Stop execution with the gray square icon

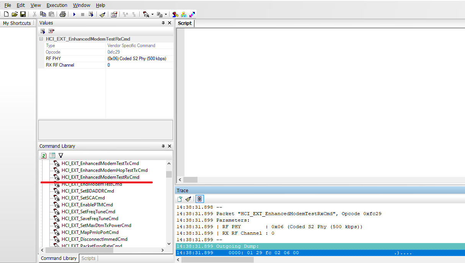point(83,14)
